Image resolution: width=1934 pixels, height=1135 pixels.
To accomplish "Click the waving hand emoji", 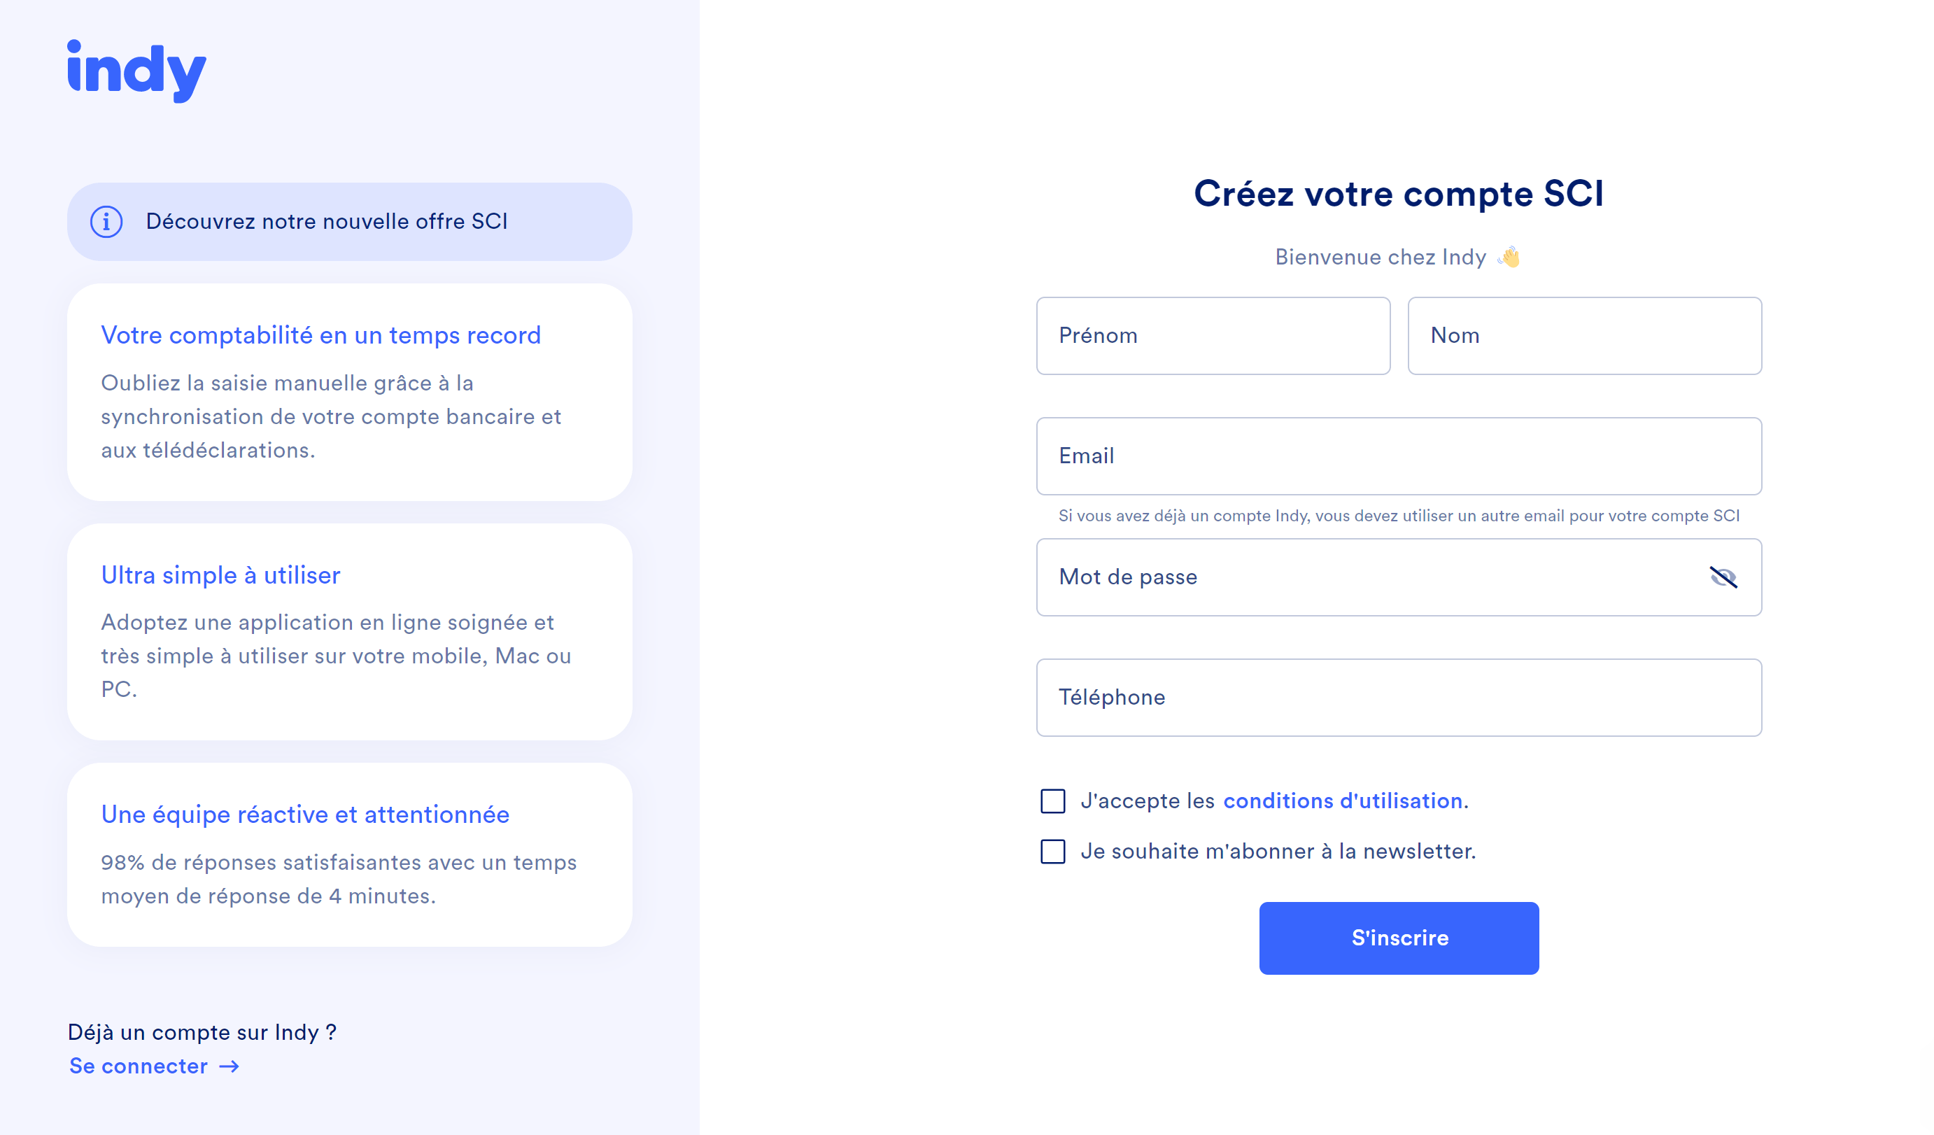I will [x=1509, y=257].
